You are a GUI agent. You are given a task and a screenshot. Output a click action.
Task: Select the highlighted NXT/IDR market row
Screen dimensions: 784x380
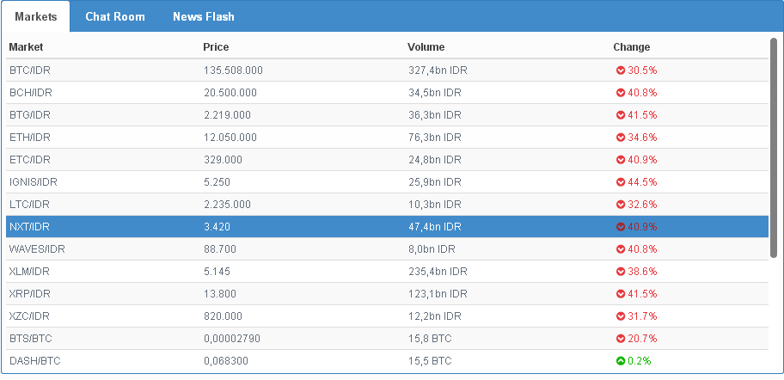(258, 227)
